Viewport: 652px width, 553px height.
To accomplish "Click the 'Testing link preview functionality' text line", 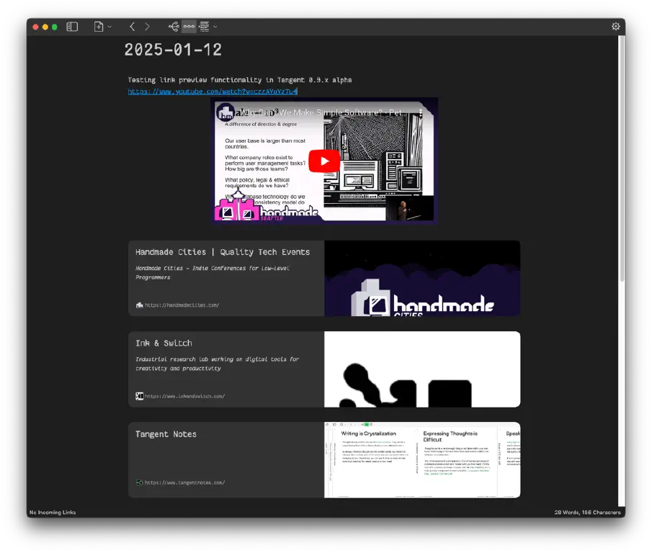I will click(239, 80).
